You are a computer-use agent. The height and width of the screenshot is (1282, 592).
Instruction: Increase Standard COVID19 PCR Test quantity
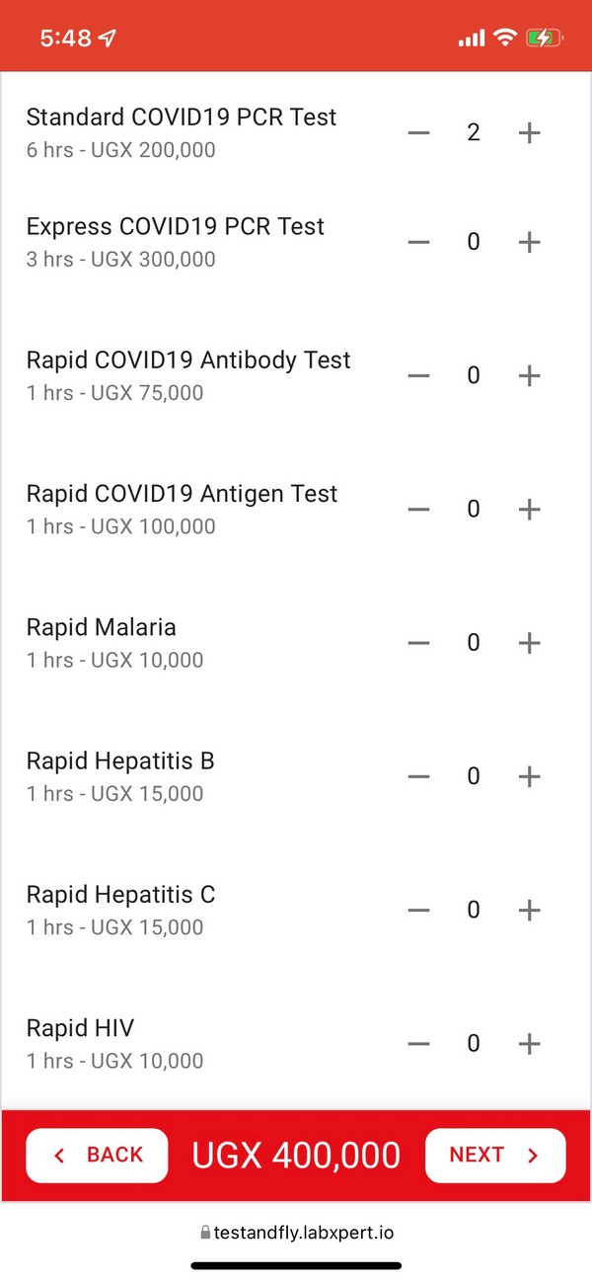coord(530,133)
